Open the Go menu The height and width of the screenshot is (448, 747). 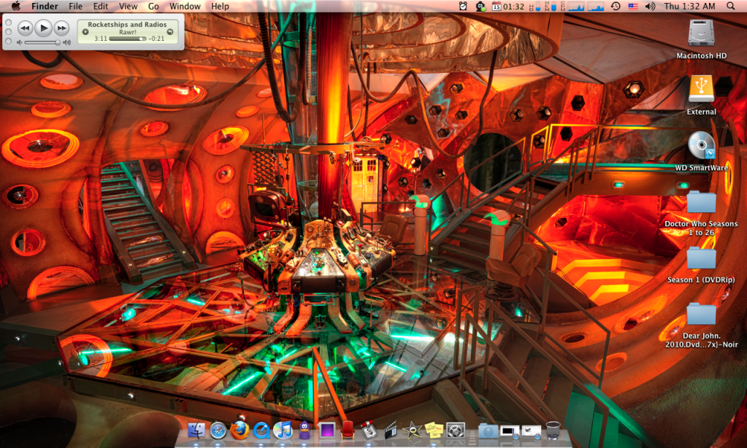(153, 6)
